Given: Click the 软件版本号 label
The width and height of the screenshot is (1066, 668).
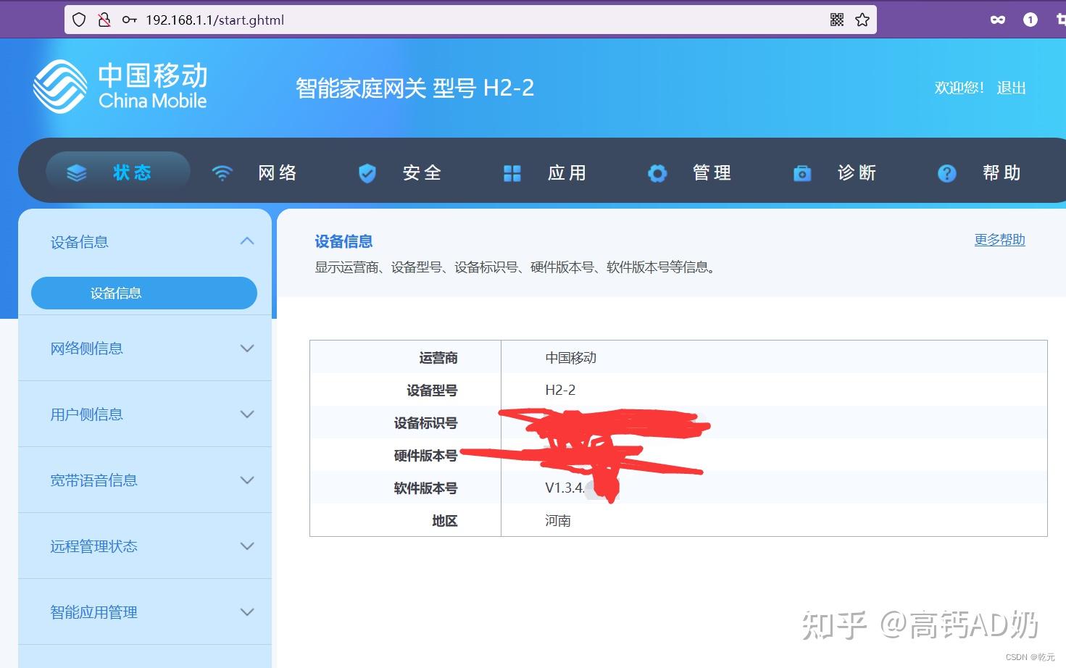Looking at the screenshot, I should [x=425, y=488].
